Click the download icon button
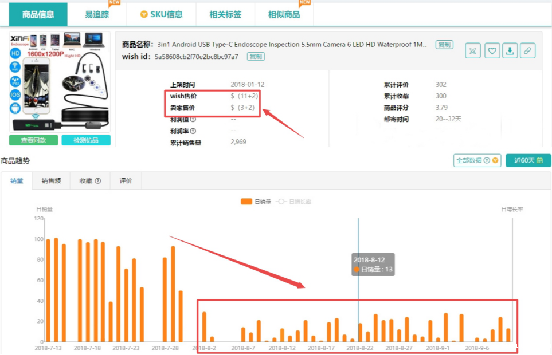 510,51
